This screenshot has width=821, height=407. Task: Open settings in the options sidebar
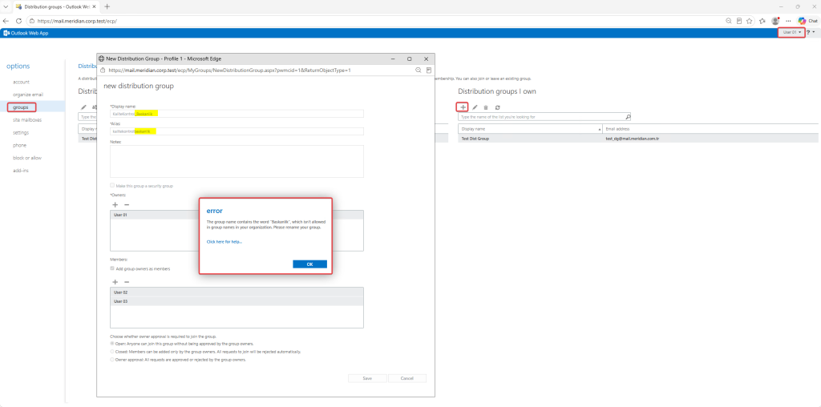tap(21, 132)
